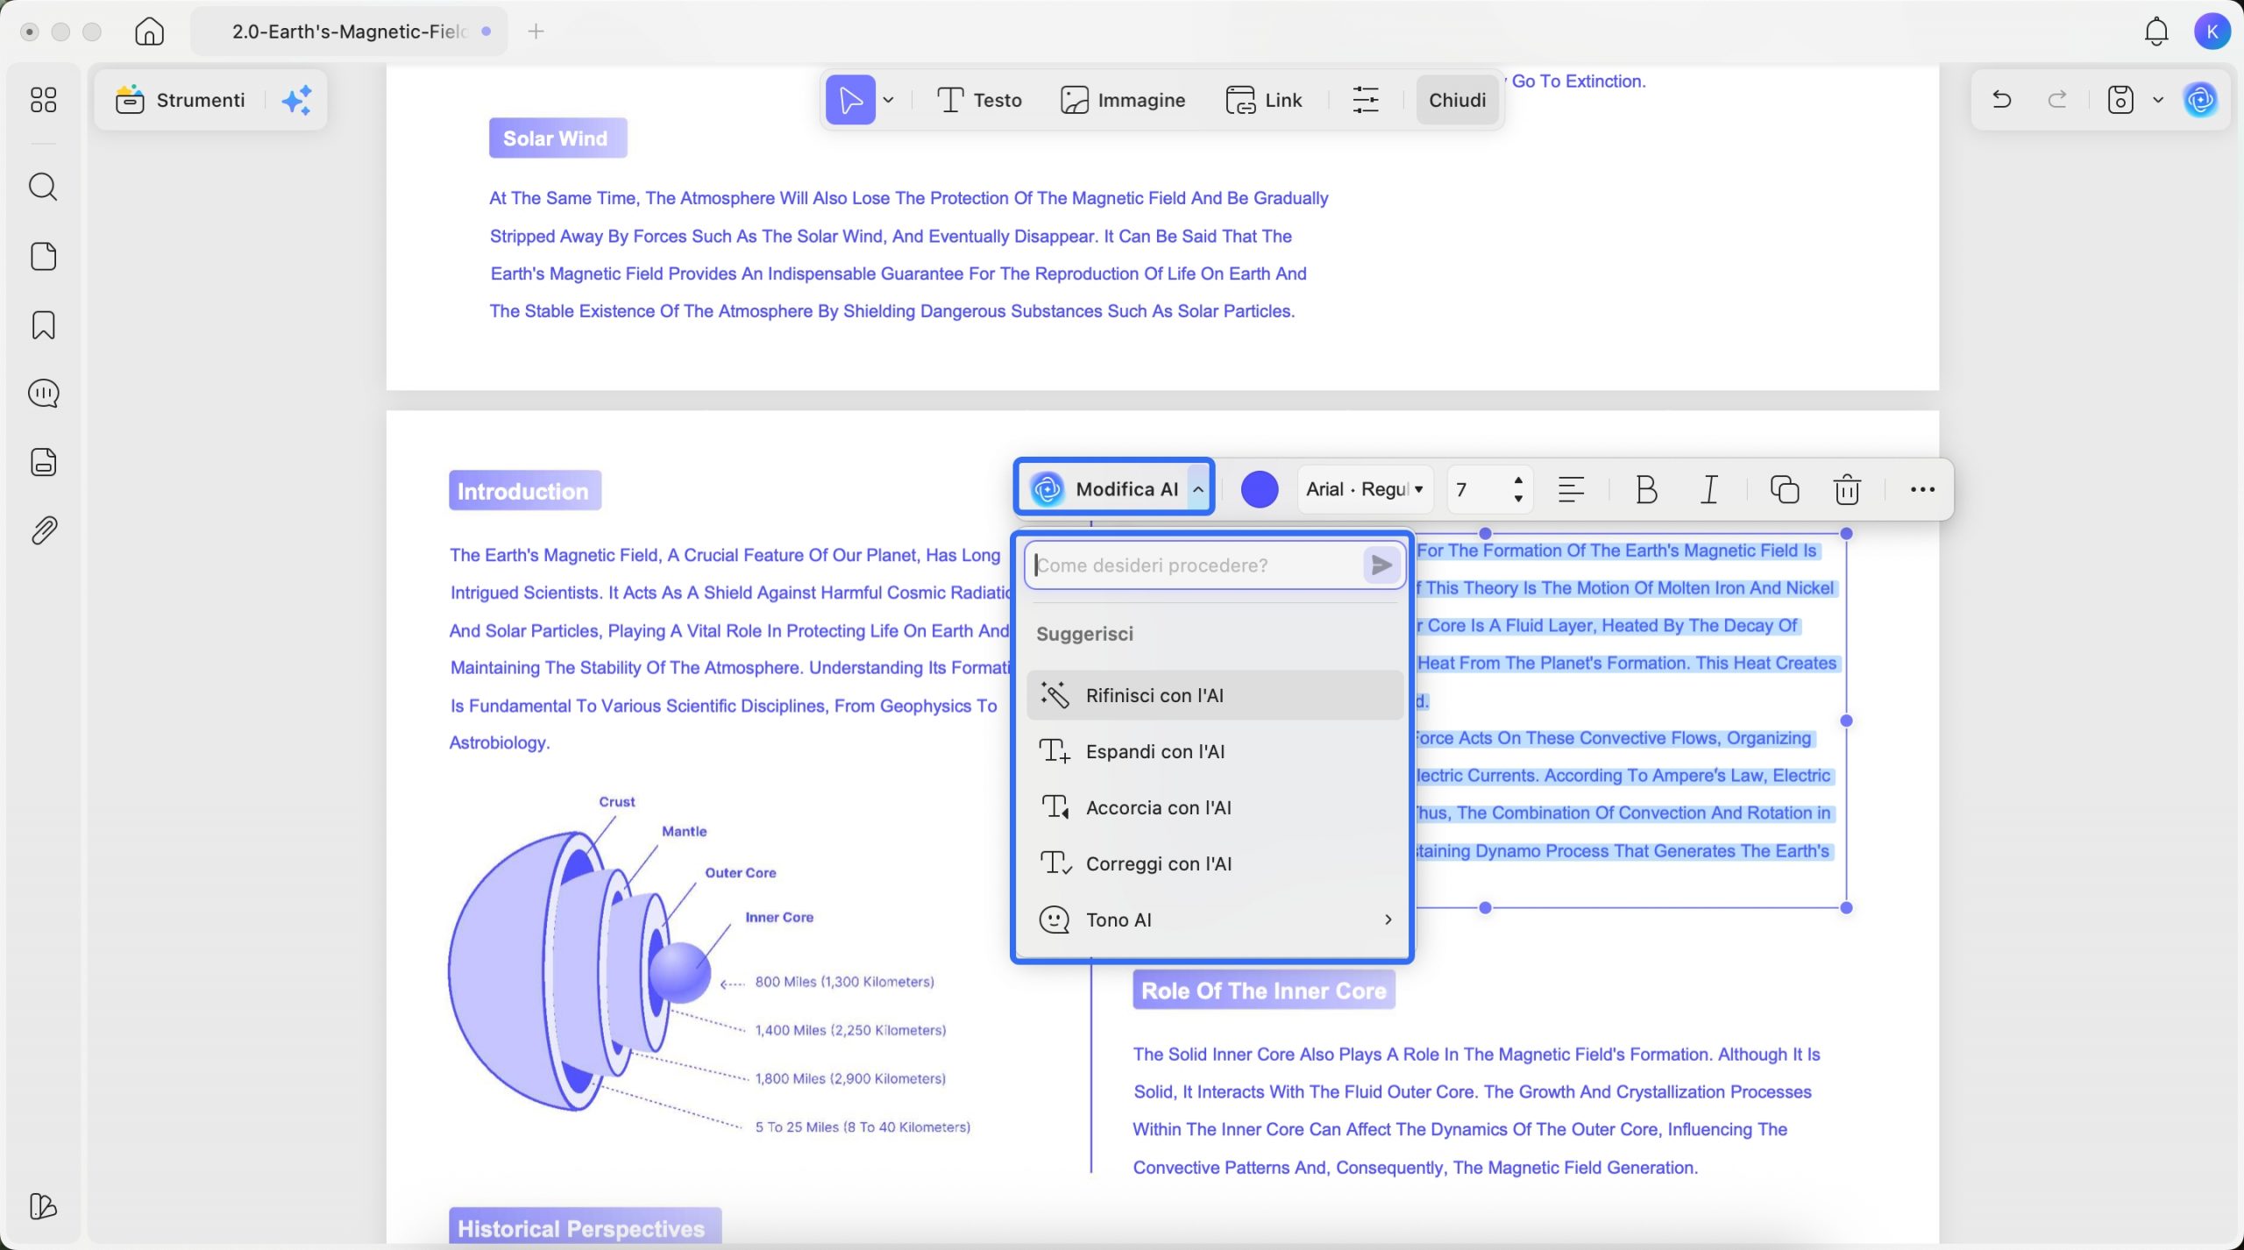Image resolution: width=2244 pixels, height=1250 pixels.
Task: Open the Arial Regular font dropdown
Action: coord(1364,489)
